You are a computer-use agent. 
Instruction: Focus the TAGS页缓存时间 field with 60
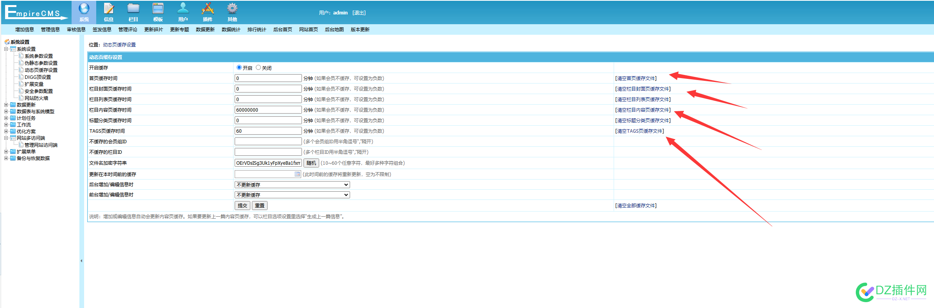click(268, 131)
